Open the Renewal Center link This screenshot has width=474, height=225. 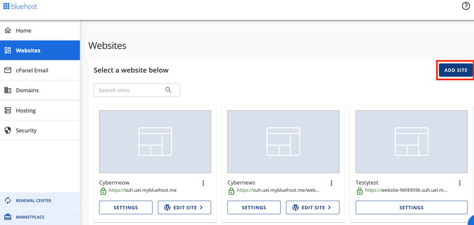click(40, 200)
